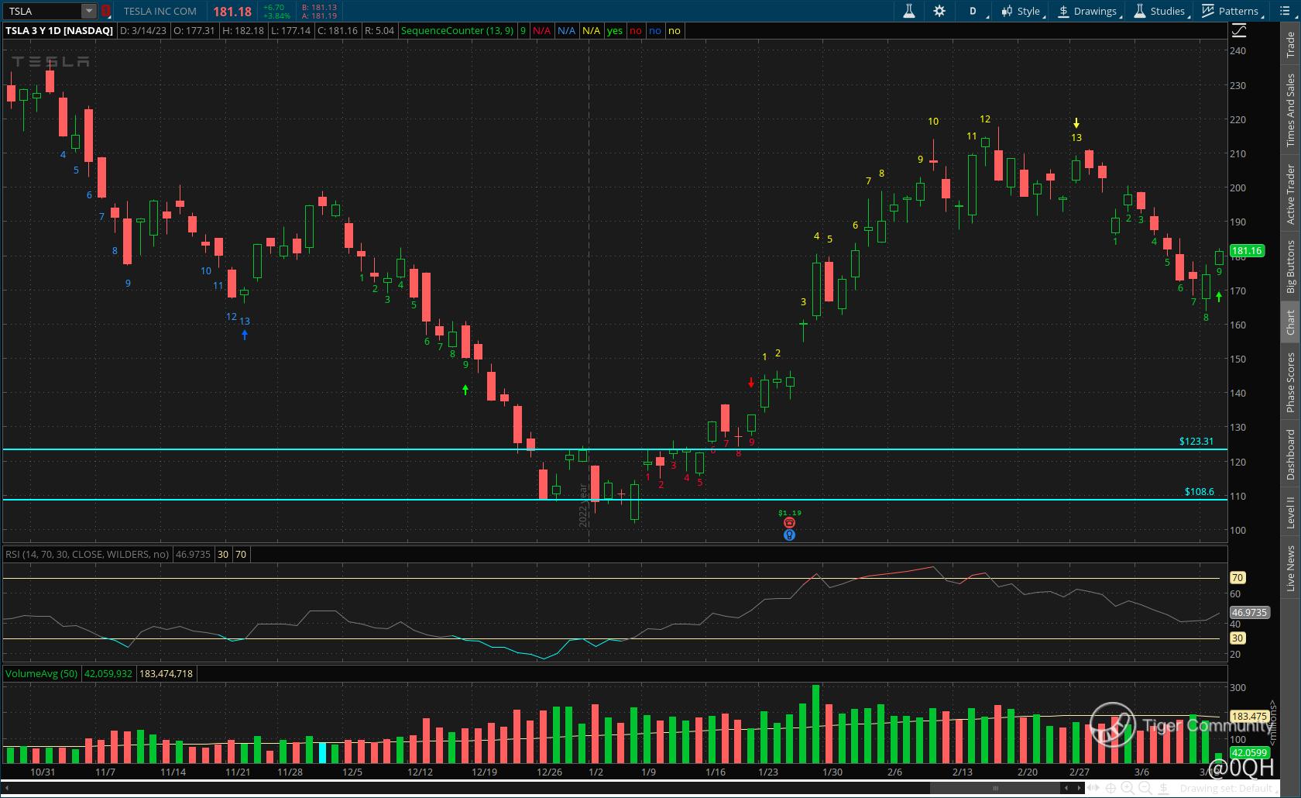Open the Level II side tab

pos(1290,513)
